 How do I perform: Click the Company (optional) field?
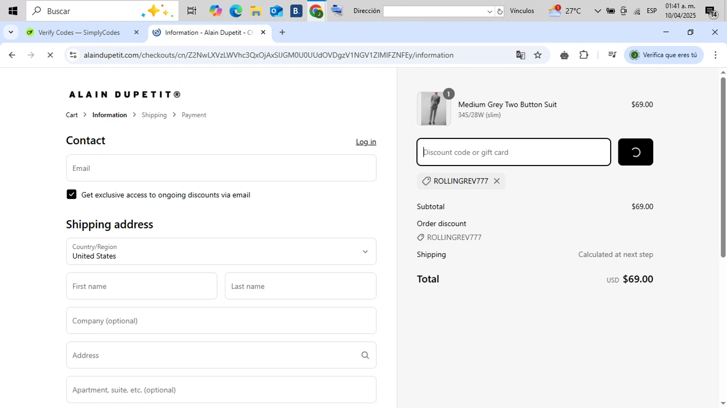[x=221, y=320]
